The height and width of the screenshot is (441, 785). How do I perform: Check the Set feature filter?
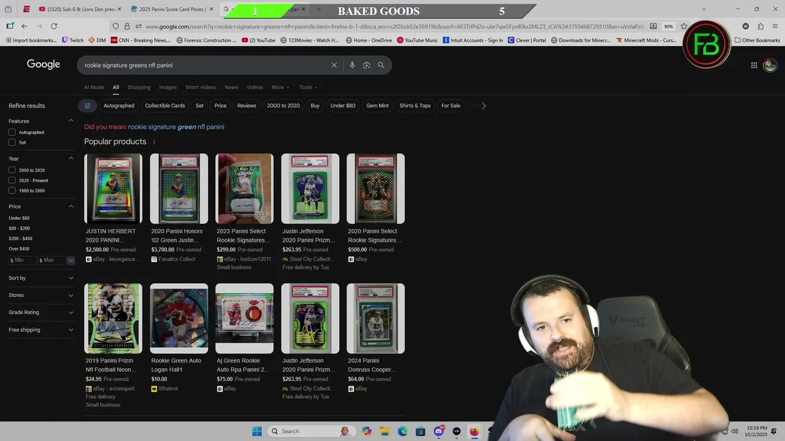(x=12, y=142)
